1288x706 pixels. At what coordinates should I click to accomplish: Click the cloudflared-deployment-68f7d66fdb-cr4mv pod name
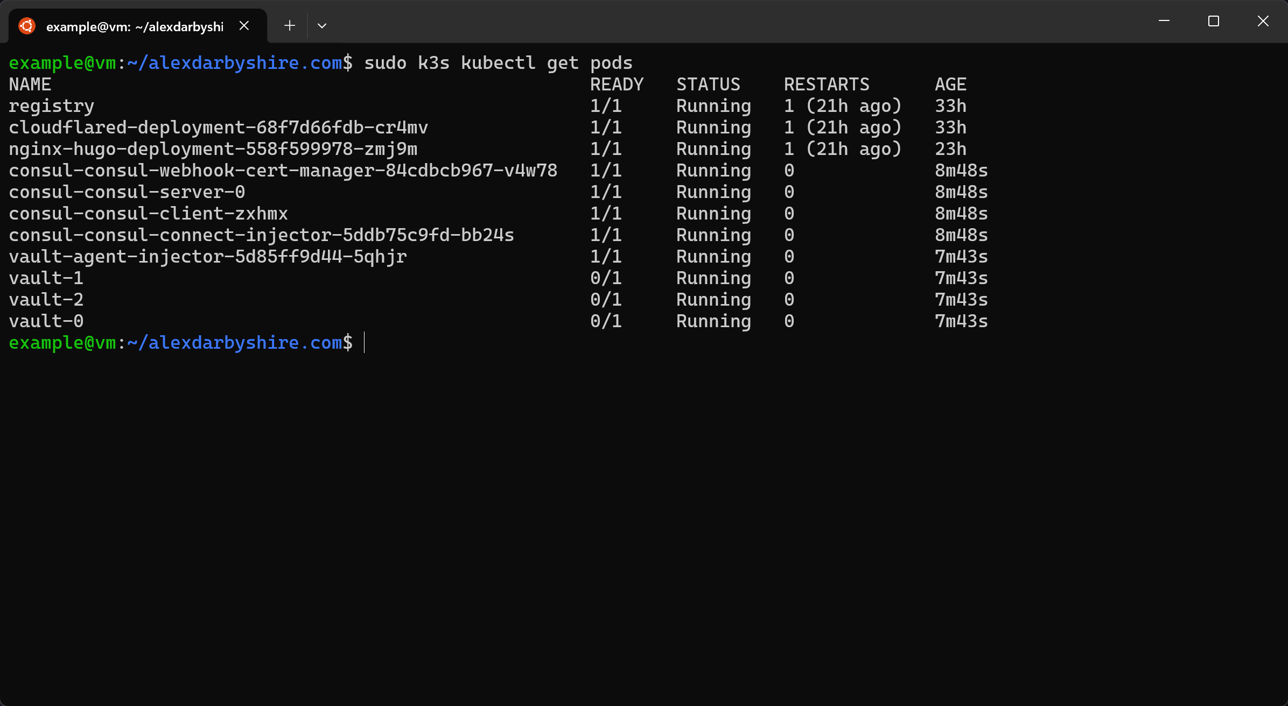click(x=219, y=128)
